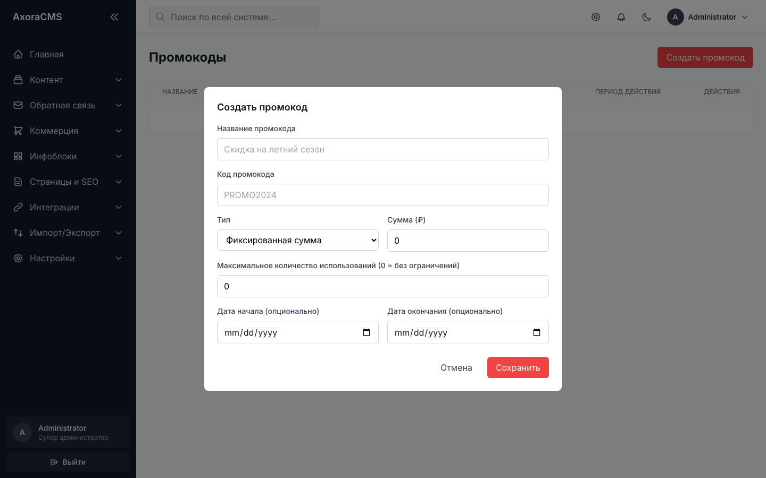Expand the Настройки menu chevron

(x=119, y=258)
